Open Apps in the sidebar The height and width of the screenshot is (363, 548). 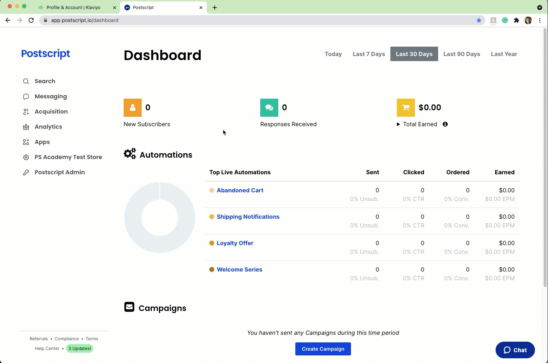[42, 142]
